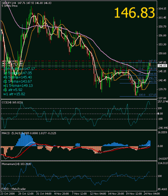Click the '12 Nov 04:00' time axis label
This screenshot has height=196, width=168.
(98, 193)
